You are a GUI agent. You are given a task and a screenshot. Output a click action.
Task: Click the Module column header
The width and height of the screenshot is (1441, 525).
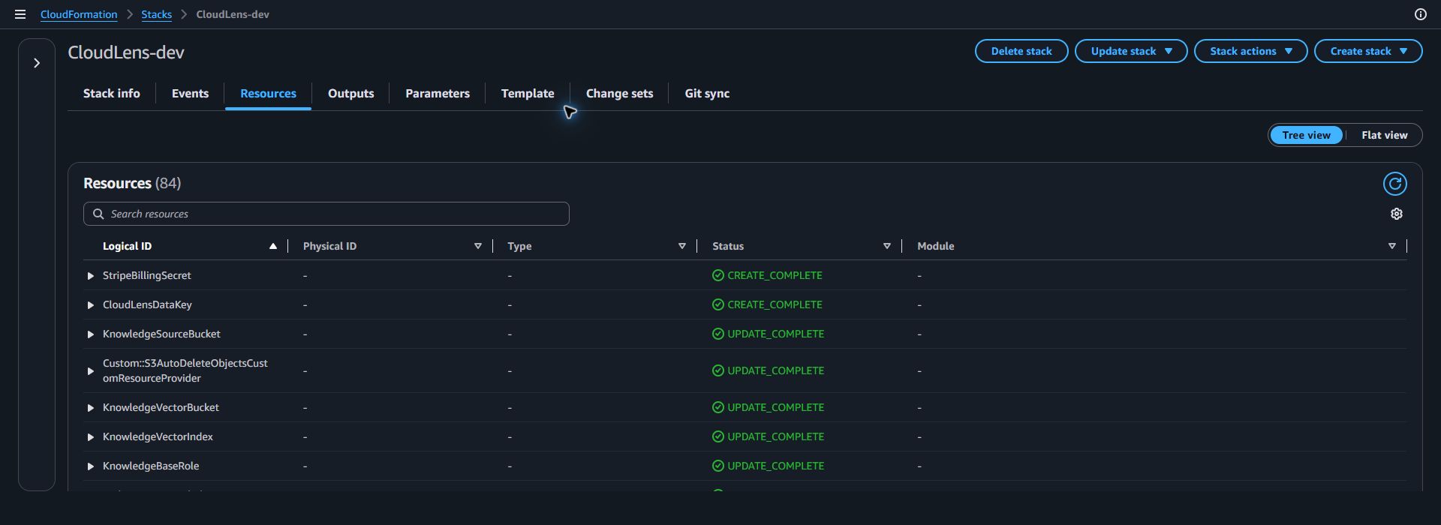[935, 246]
